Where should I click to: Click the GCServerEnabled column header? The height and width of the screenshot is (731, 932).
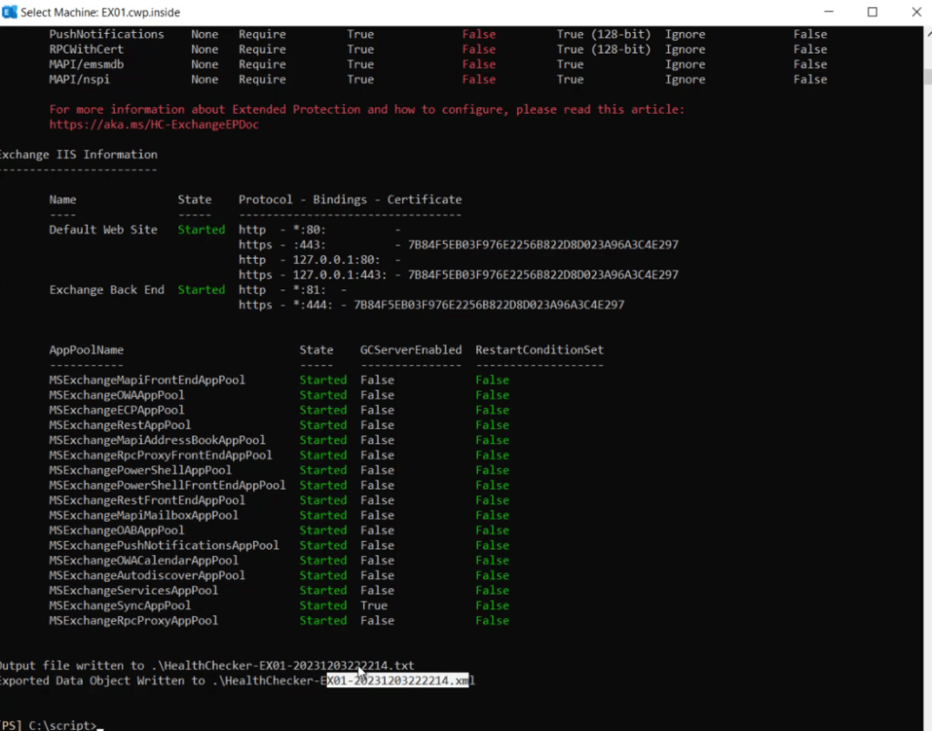410,349
